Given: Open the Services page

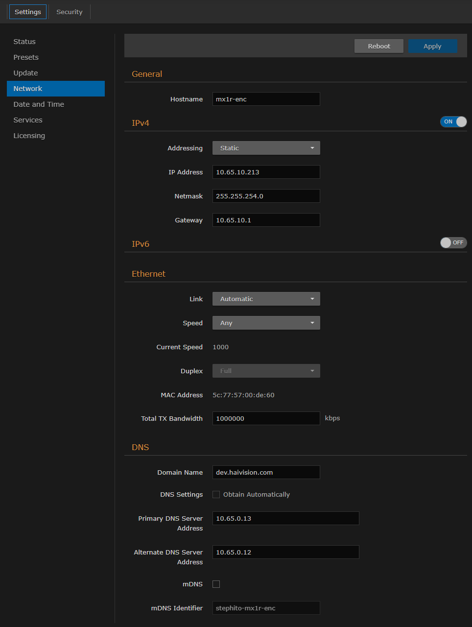Looking at the screenshot, I should point(27,120).
